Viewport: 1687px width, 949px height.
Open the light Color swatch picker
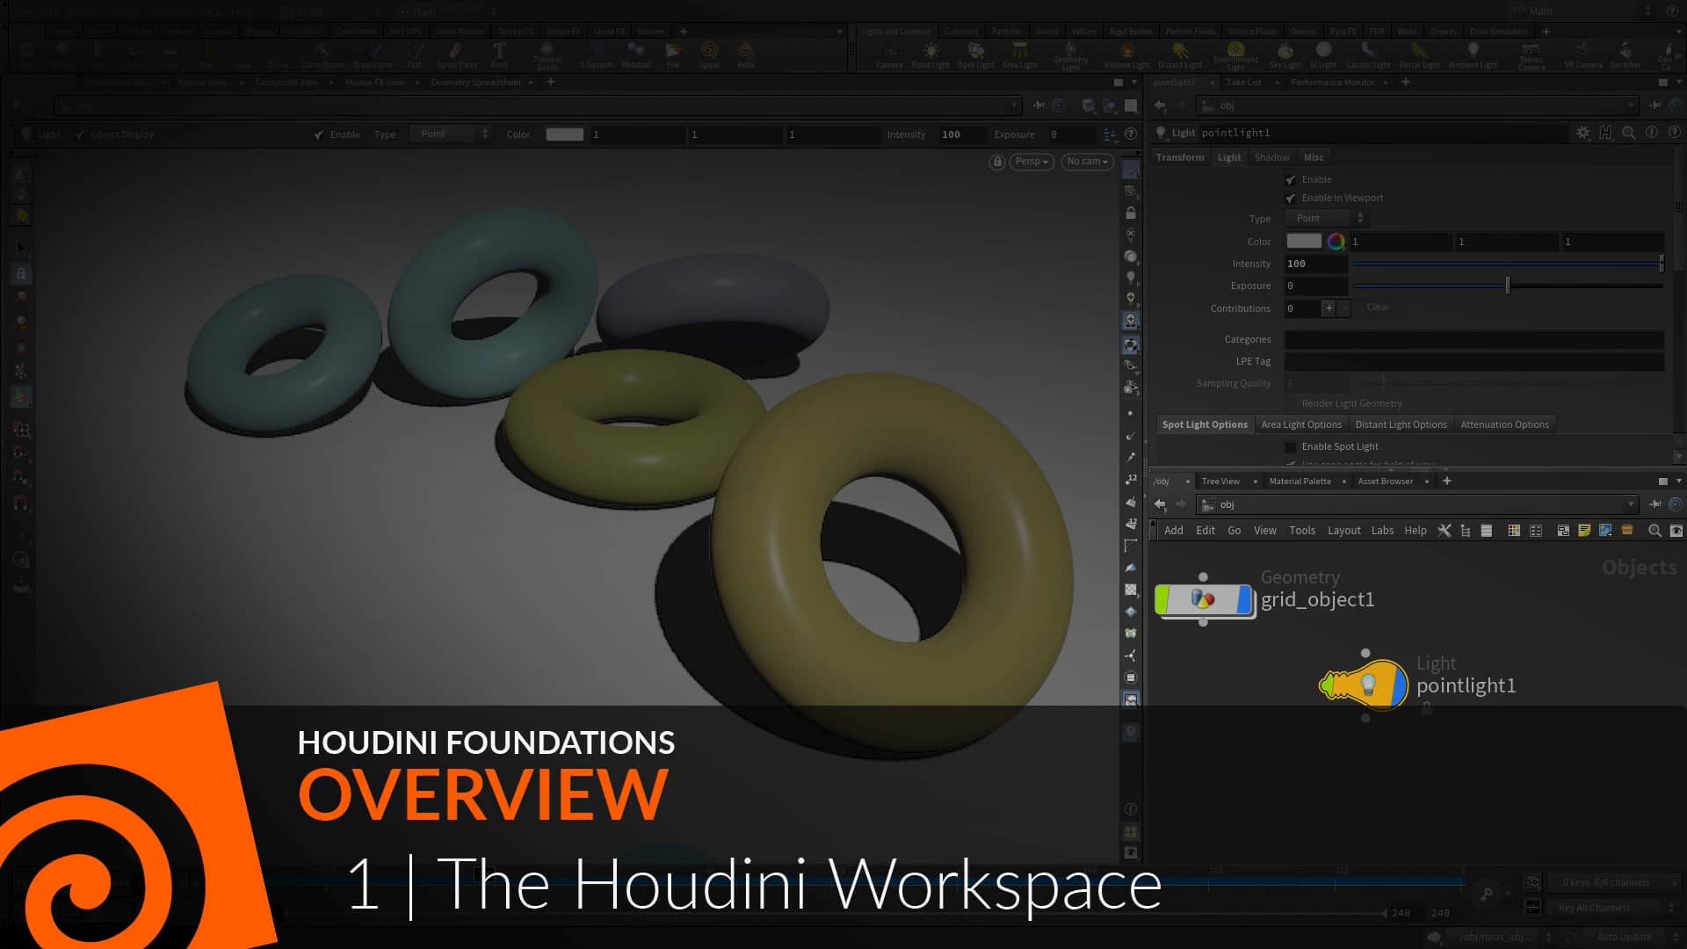click(x=1304, y=241)
